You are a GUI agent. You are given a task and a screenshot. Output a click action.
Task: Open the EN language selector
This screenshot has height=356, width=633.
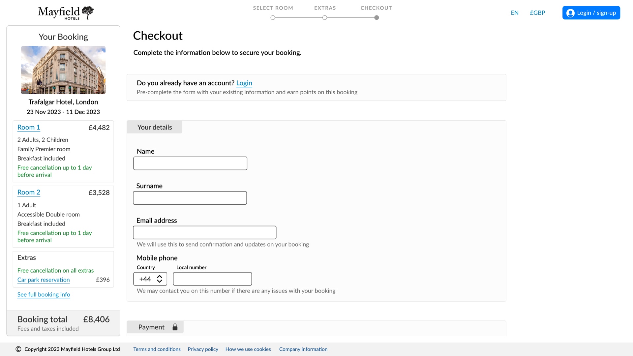pyautogui.click(x=515, y=13)
